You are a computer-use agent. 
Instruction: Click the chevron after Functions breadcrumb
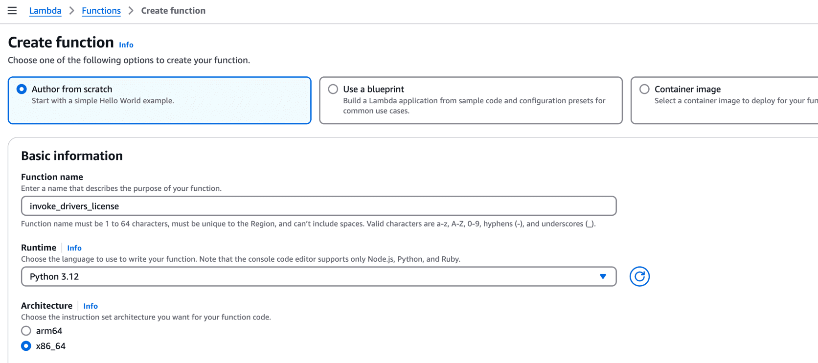click(131, 11)
